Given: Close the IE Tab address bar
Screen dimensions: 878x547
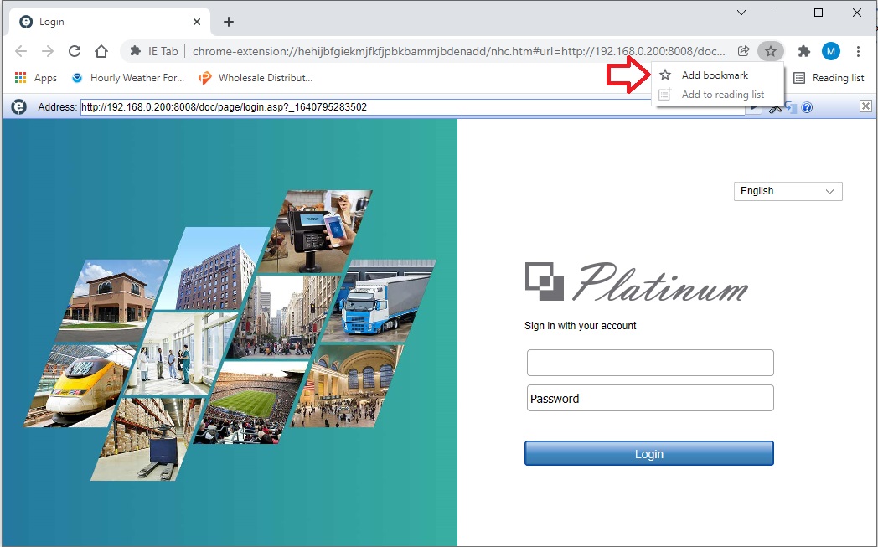Looking at the screenshot, I should (x=865, y=106).
